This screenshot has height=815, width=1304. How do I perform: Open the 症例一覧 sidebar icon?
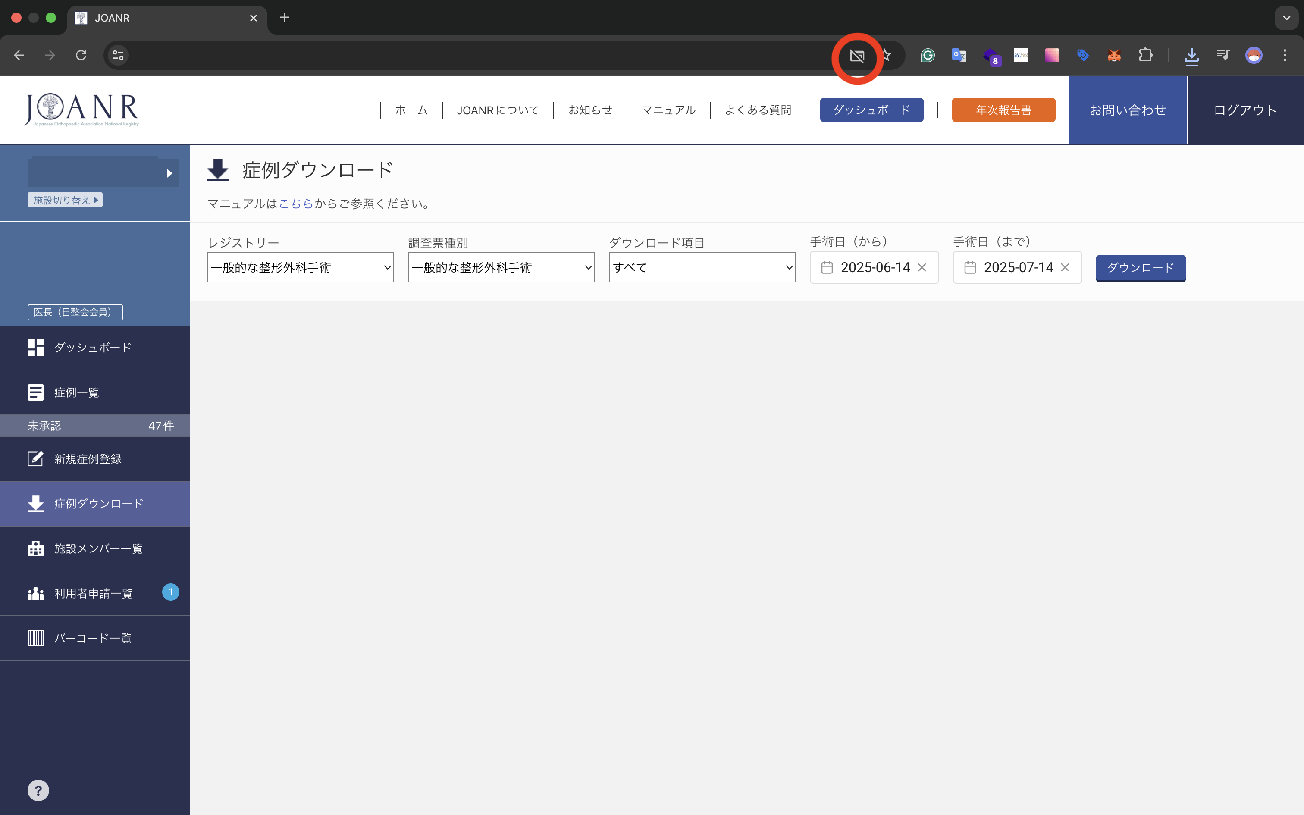coord(35,392)
